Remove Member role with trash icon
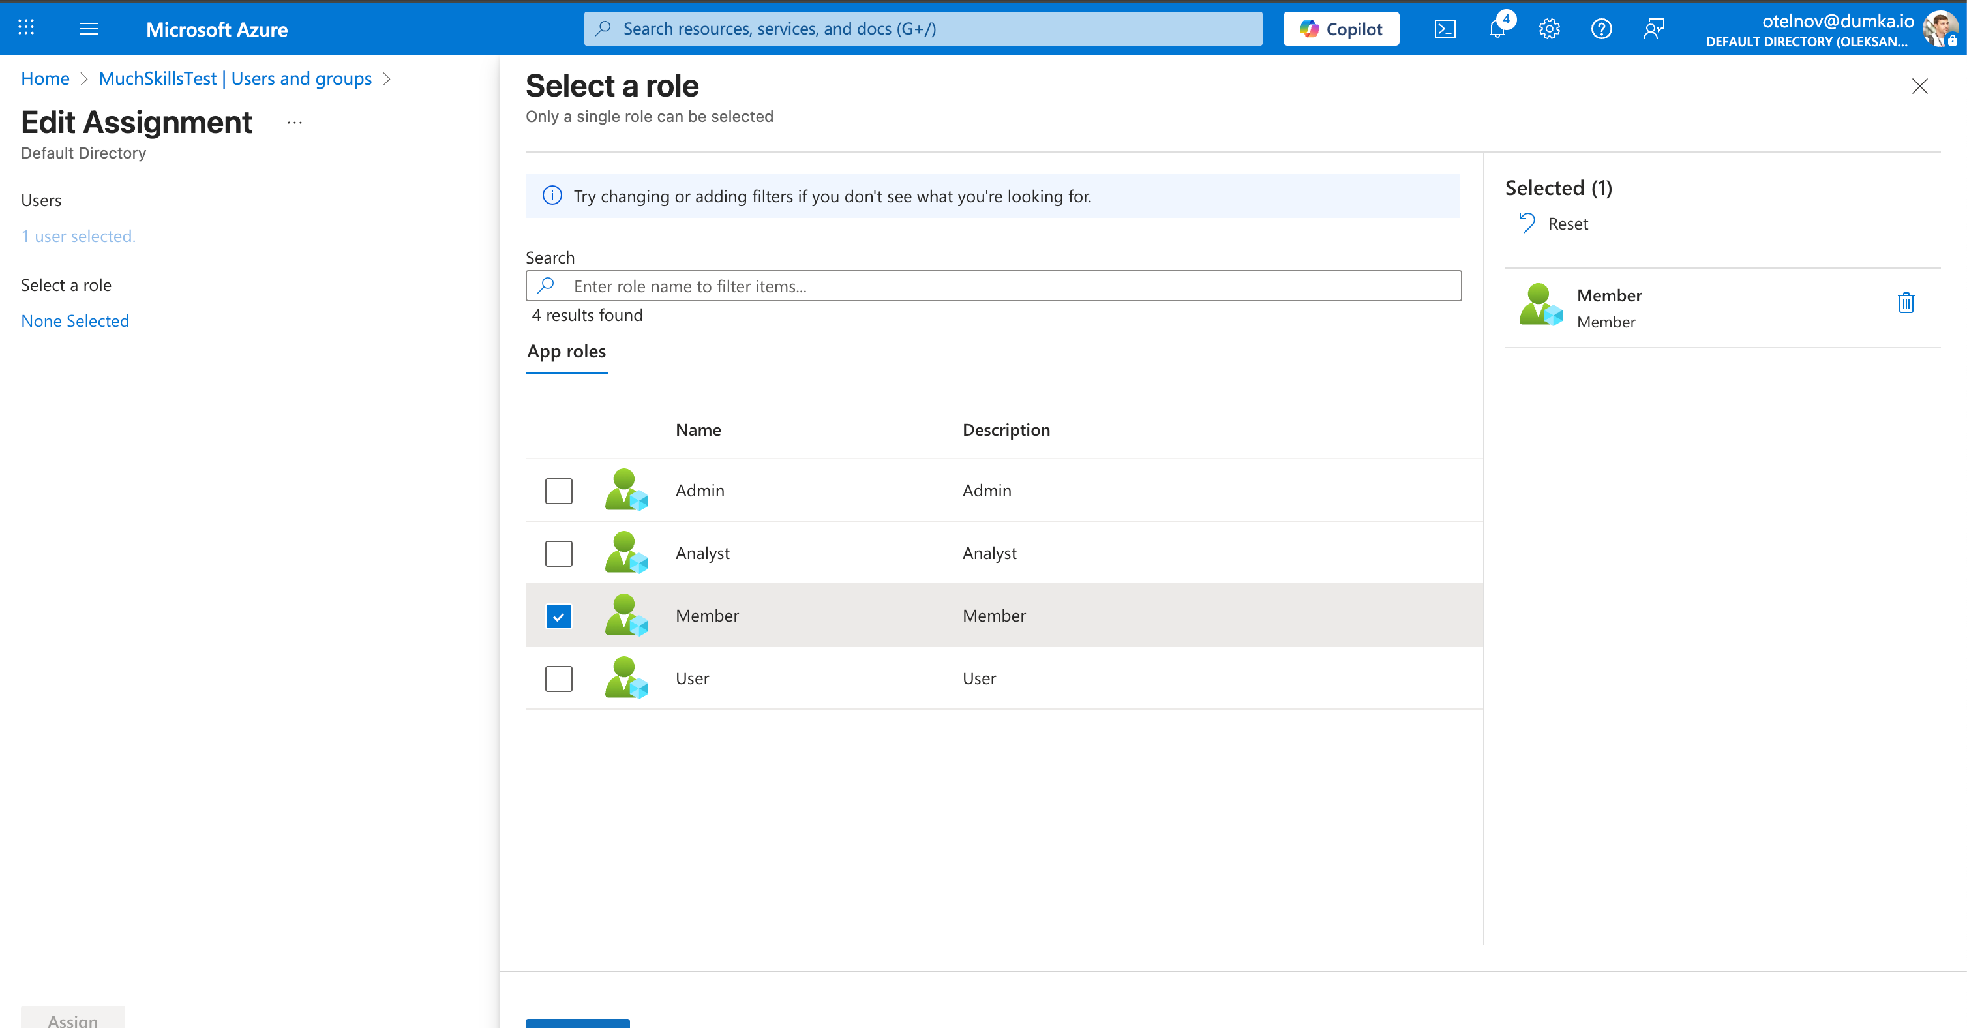This screenshot has width=1967, height=1028. tap(1906, 303)
